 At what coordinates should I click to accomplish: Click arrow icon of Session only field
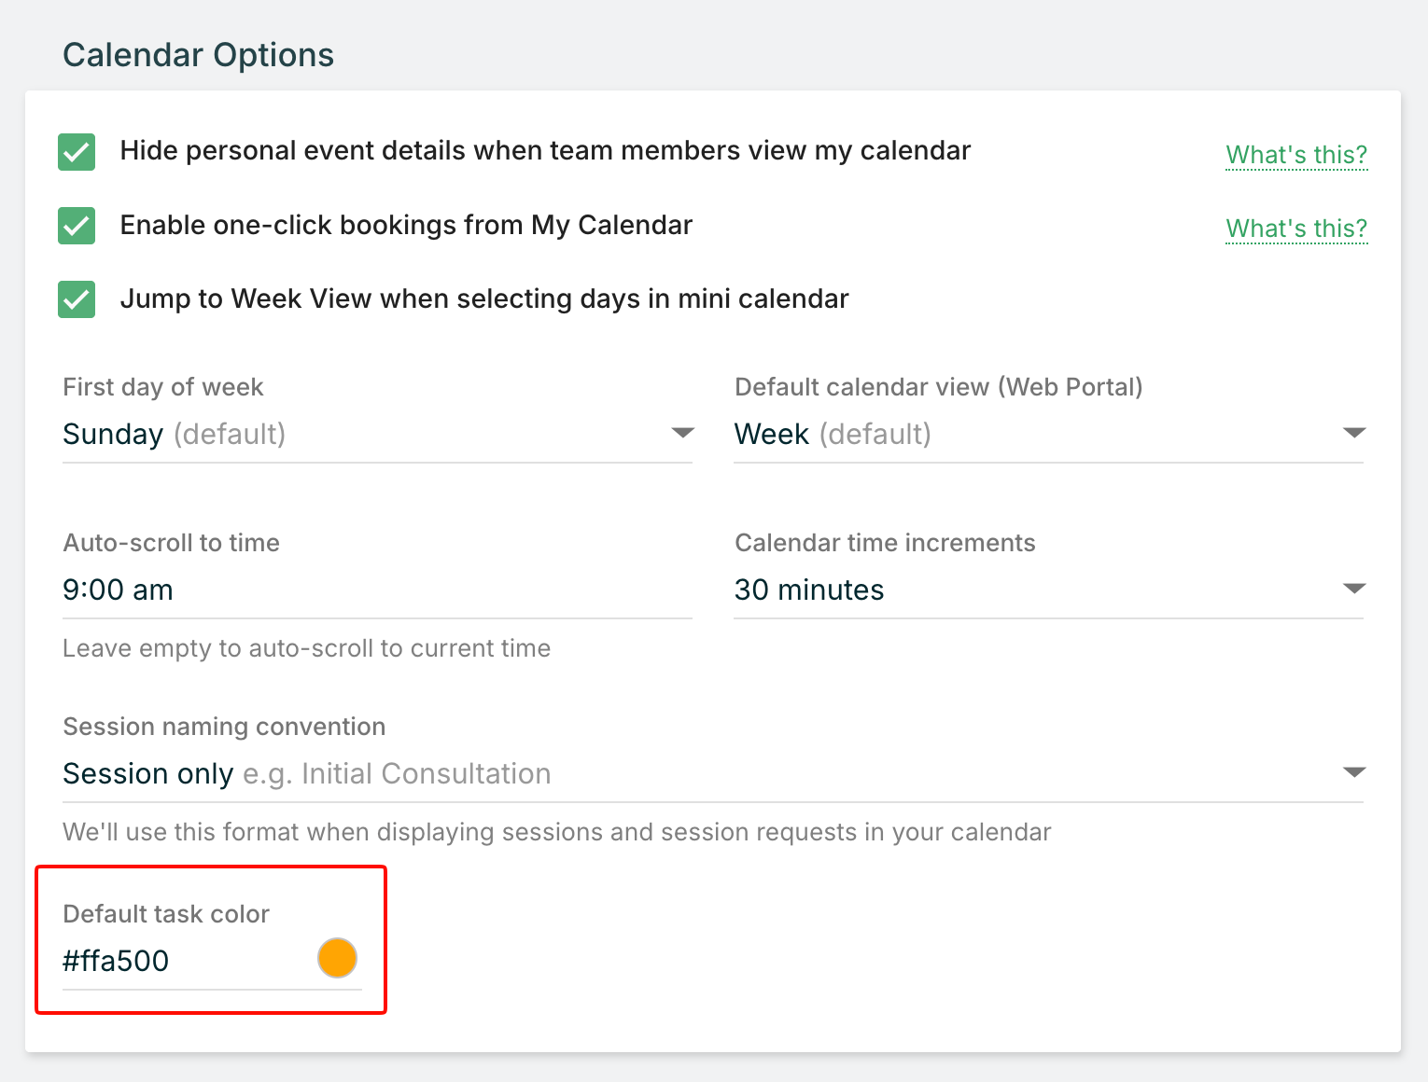coord(1354,772)
